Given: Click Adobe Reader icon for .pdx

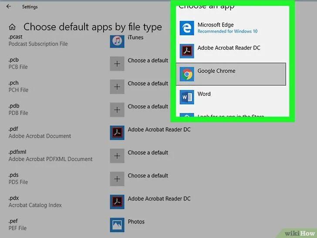Looking at the screenshot, I should pos(117,202).
